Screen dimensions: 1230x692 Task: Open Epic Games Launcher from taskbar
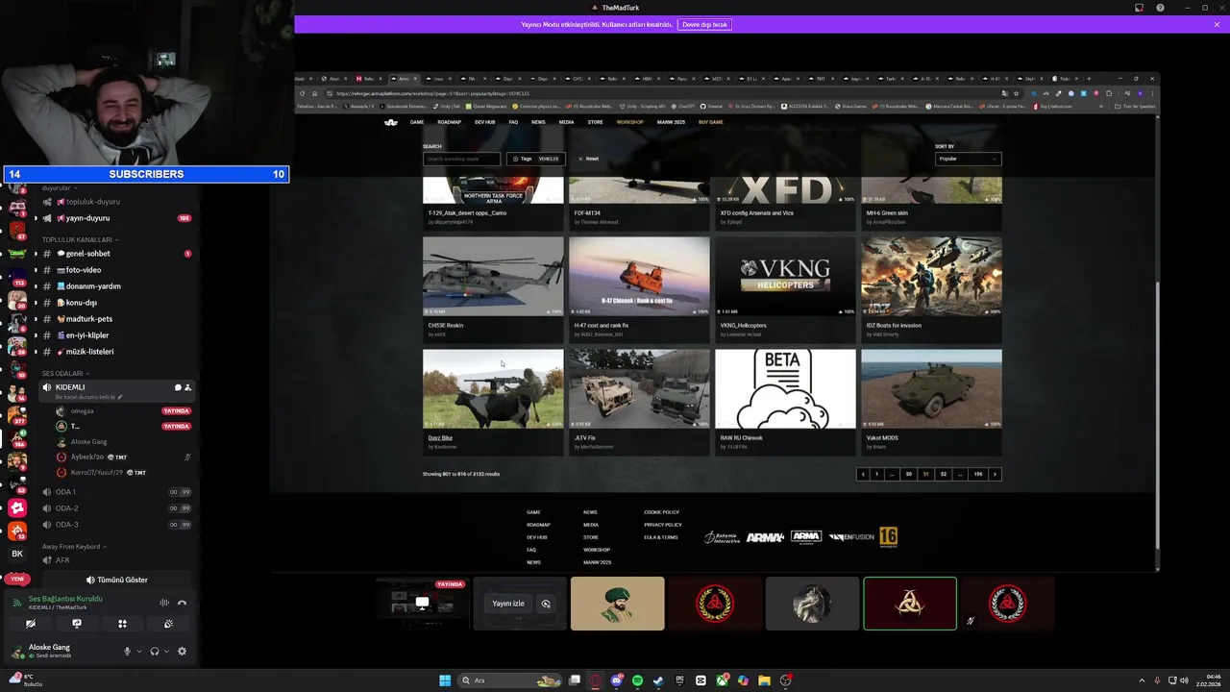(679, 680)
